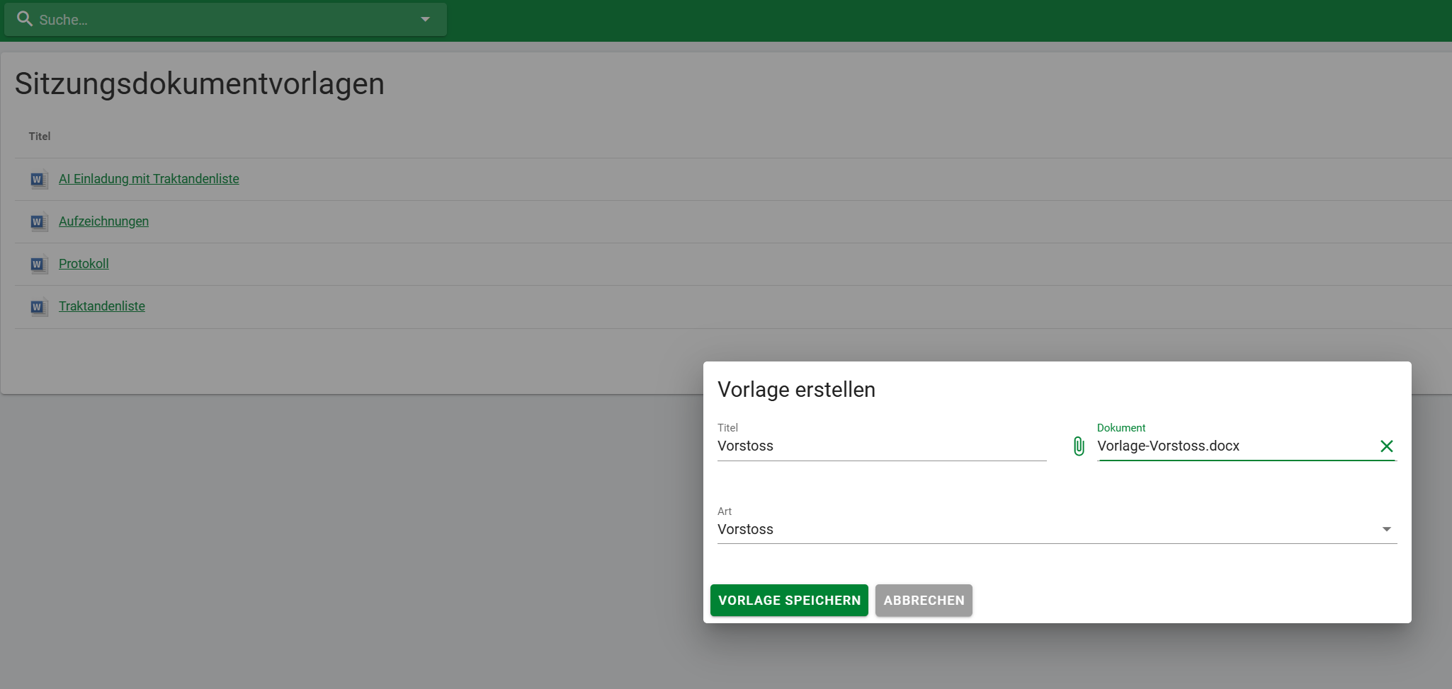Click the Titel field containing Vorstoss

tap(881, 446)
